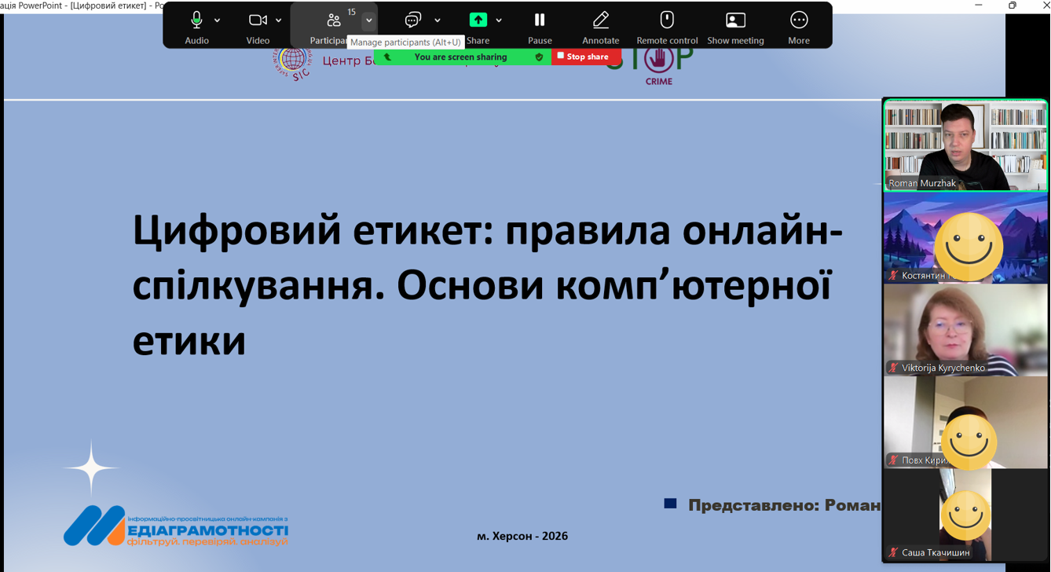Click the Саша Ткачишин participant tile
This screenshot has width=1051, height=572.
coord(965,515)
